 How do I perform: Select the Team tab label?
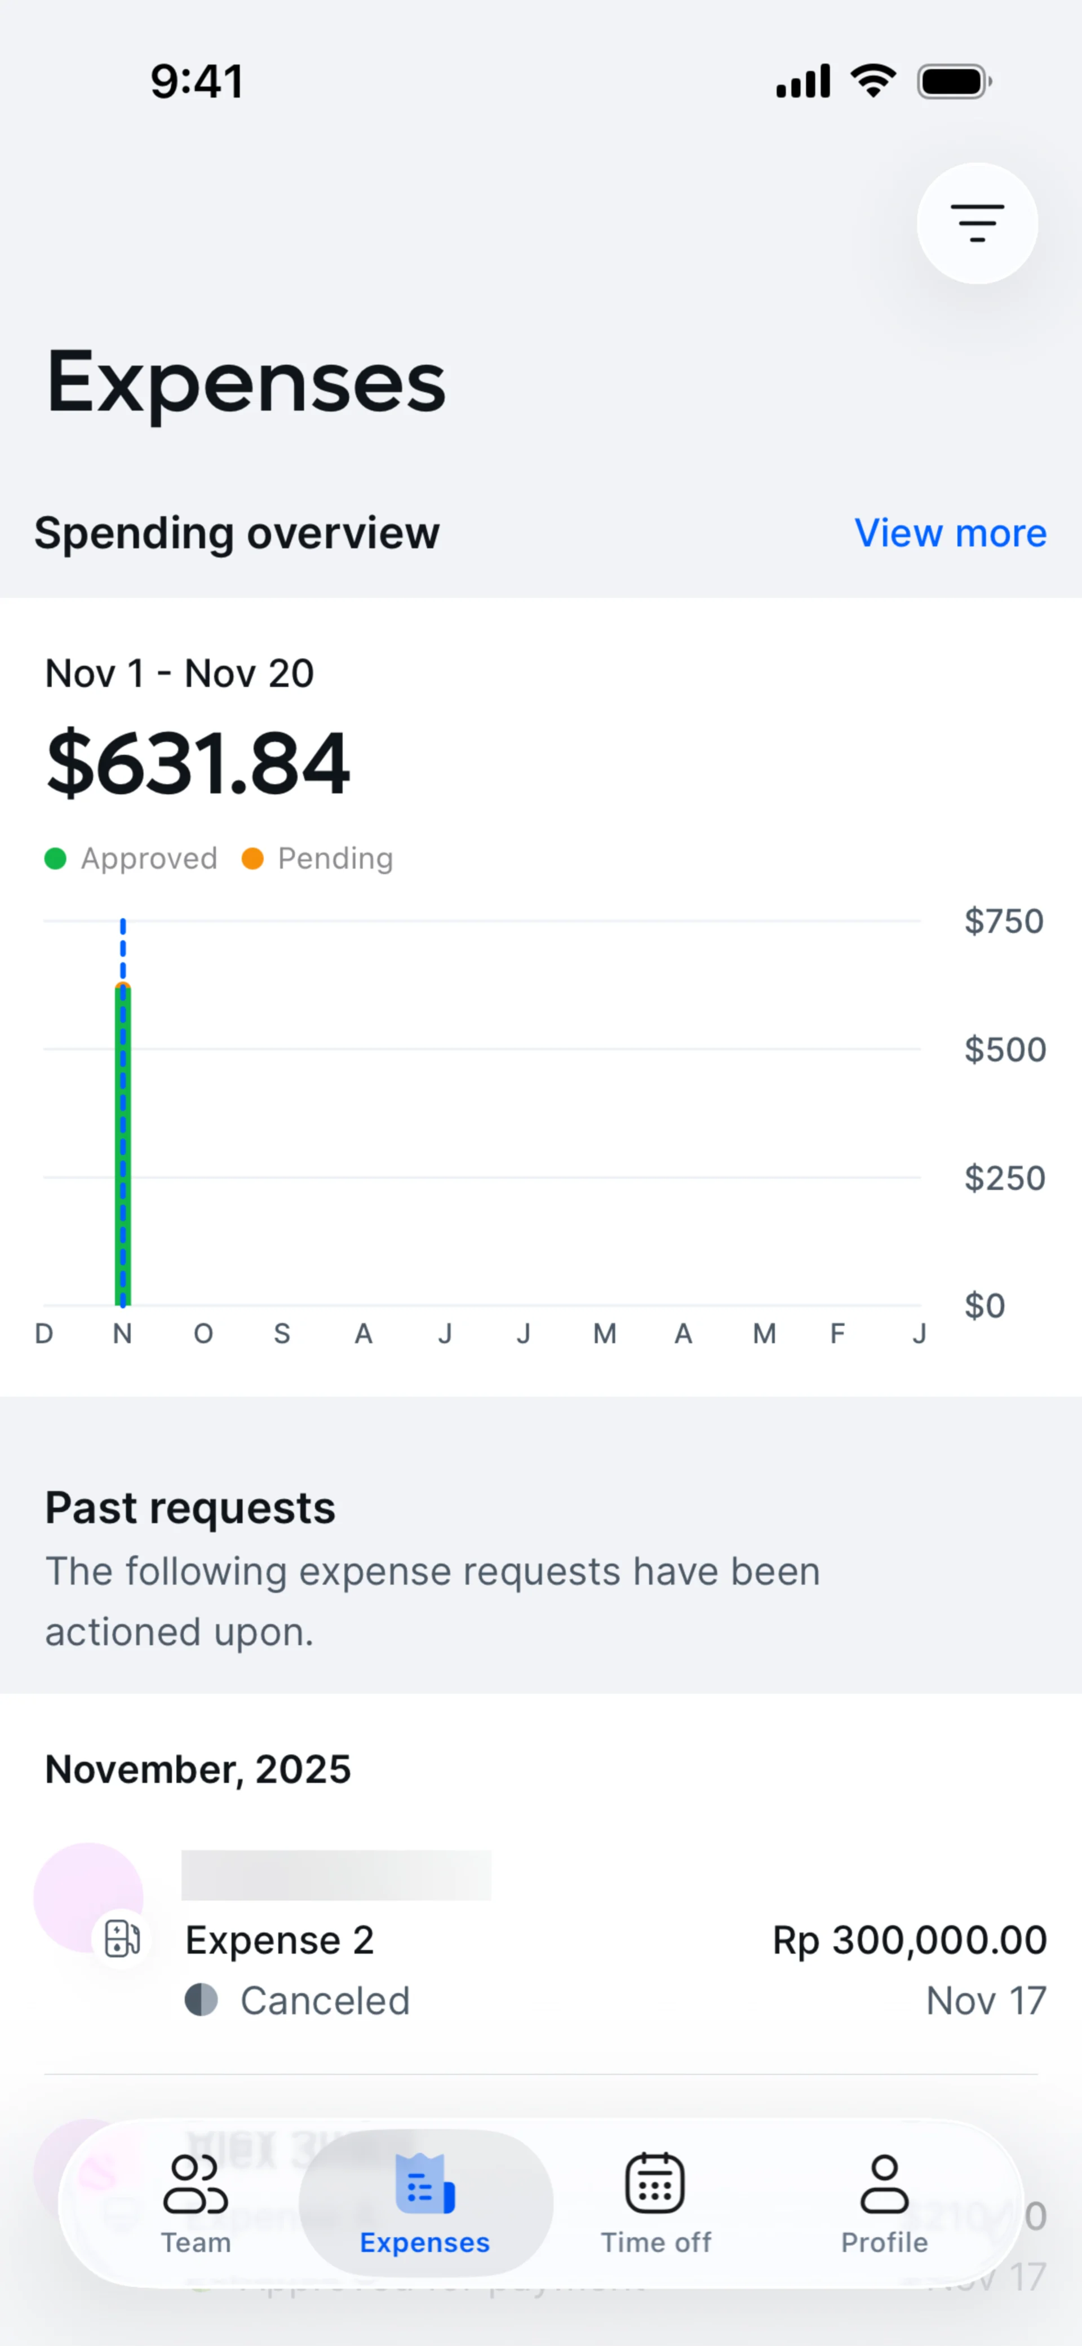click(x=196, y=2242)
